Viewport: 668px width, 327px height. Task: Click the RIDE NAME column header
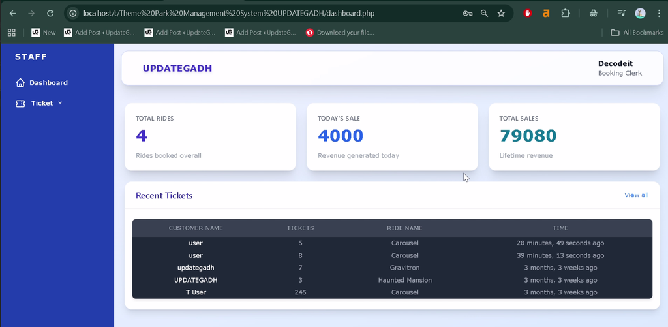click(x=404, y=228)
